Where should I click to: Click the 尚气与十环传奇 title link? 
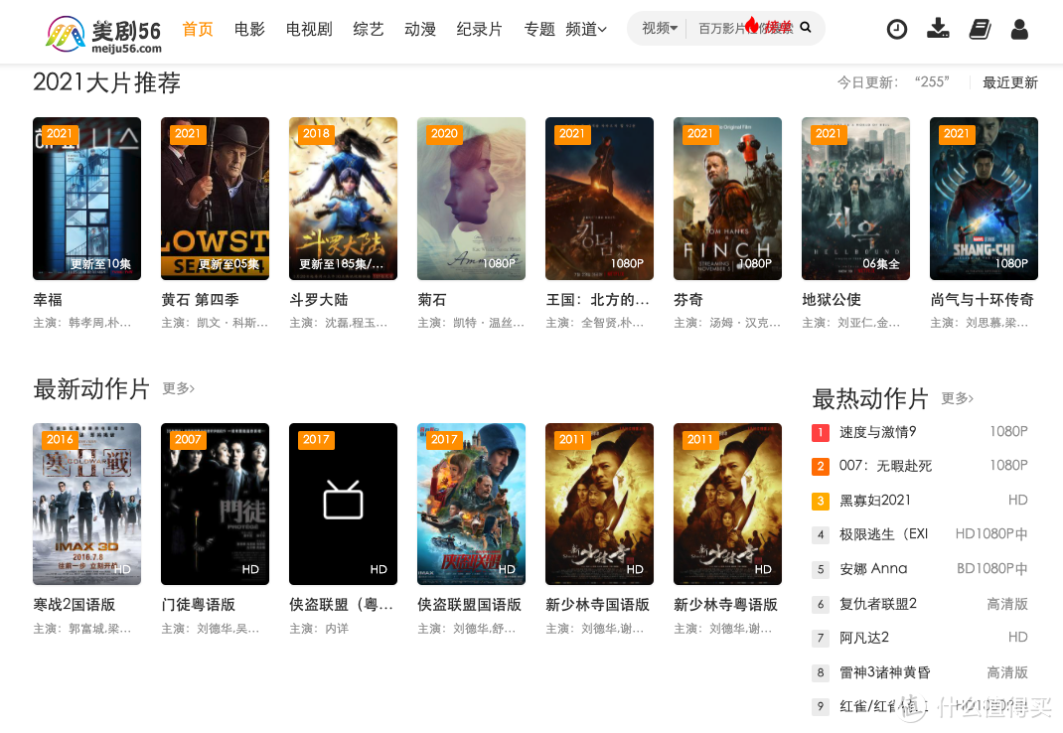(983, 300)
